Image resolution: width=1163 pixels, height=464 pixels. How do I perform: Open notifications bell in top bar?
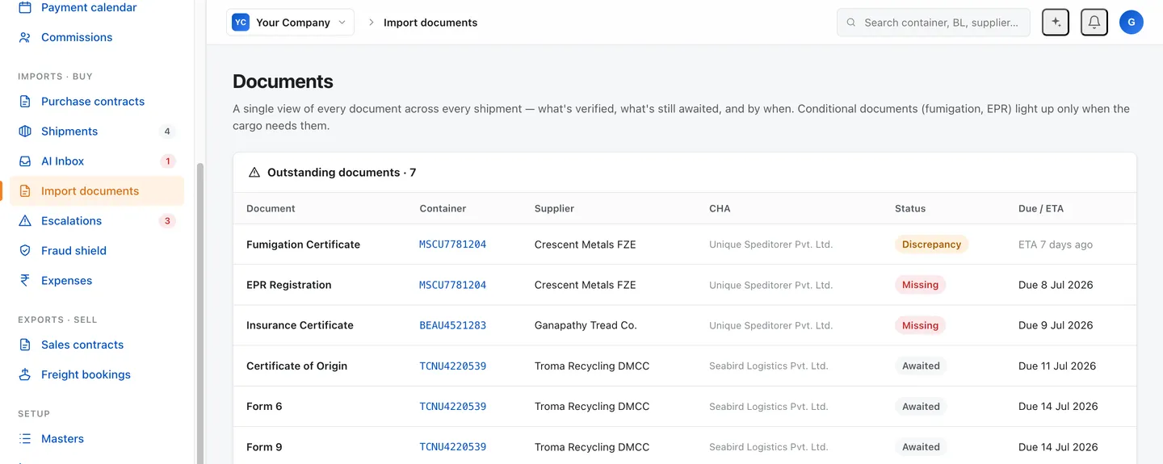[1094, 23]
